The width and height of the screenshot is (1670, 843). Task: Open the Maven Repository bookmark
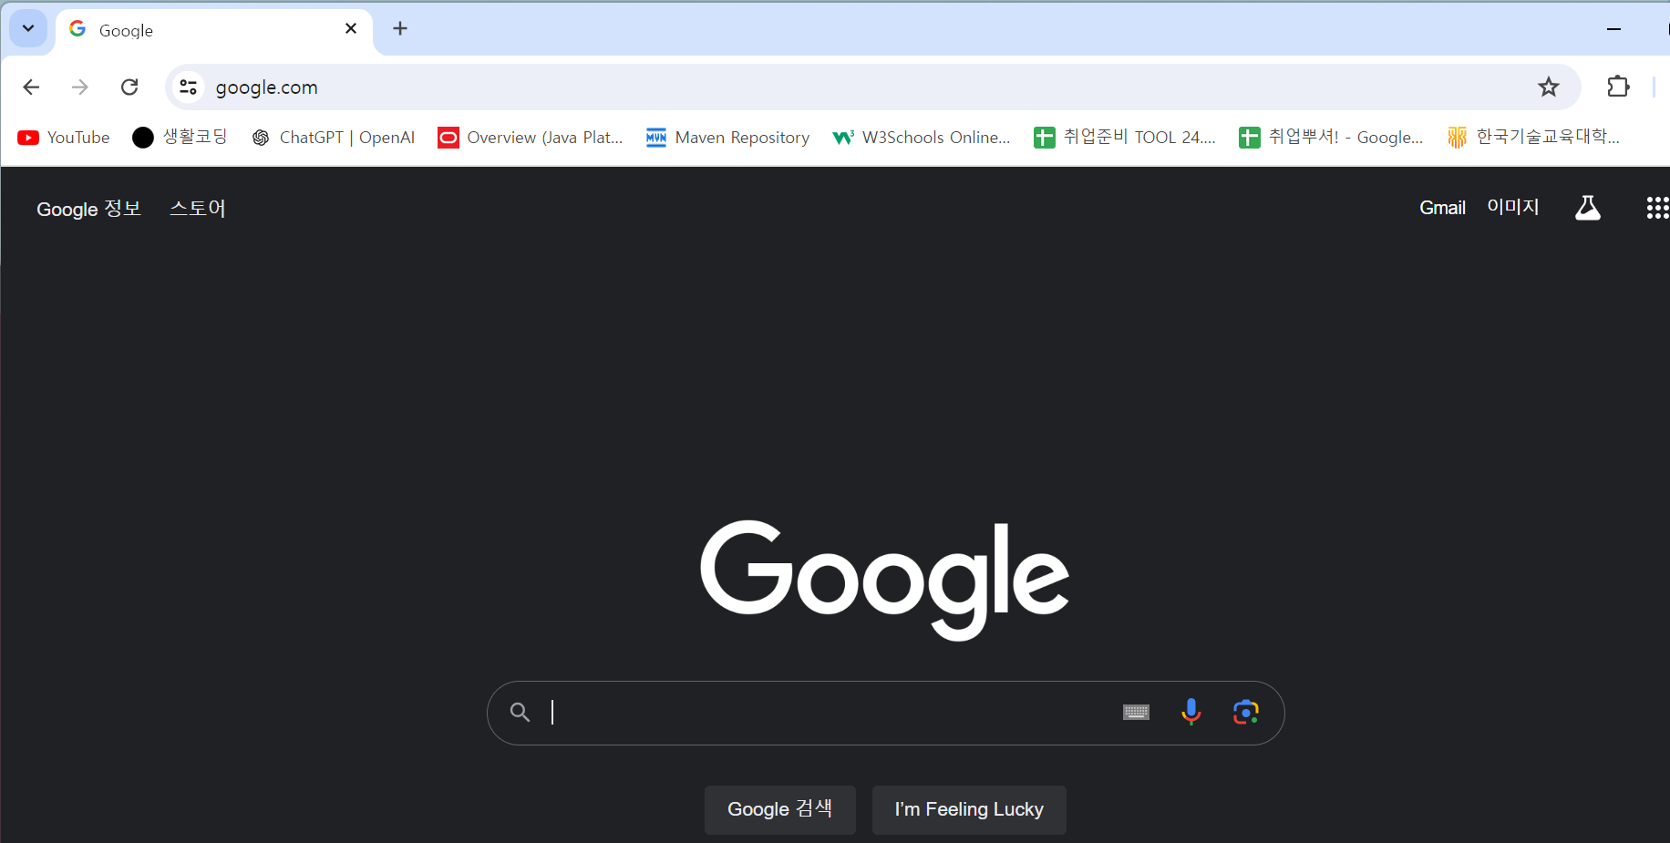727,138
